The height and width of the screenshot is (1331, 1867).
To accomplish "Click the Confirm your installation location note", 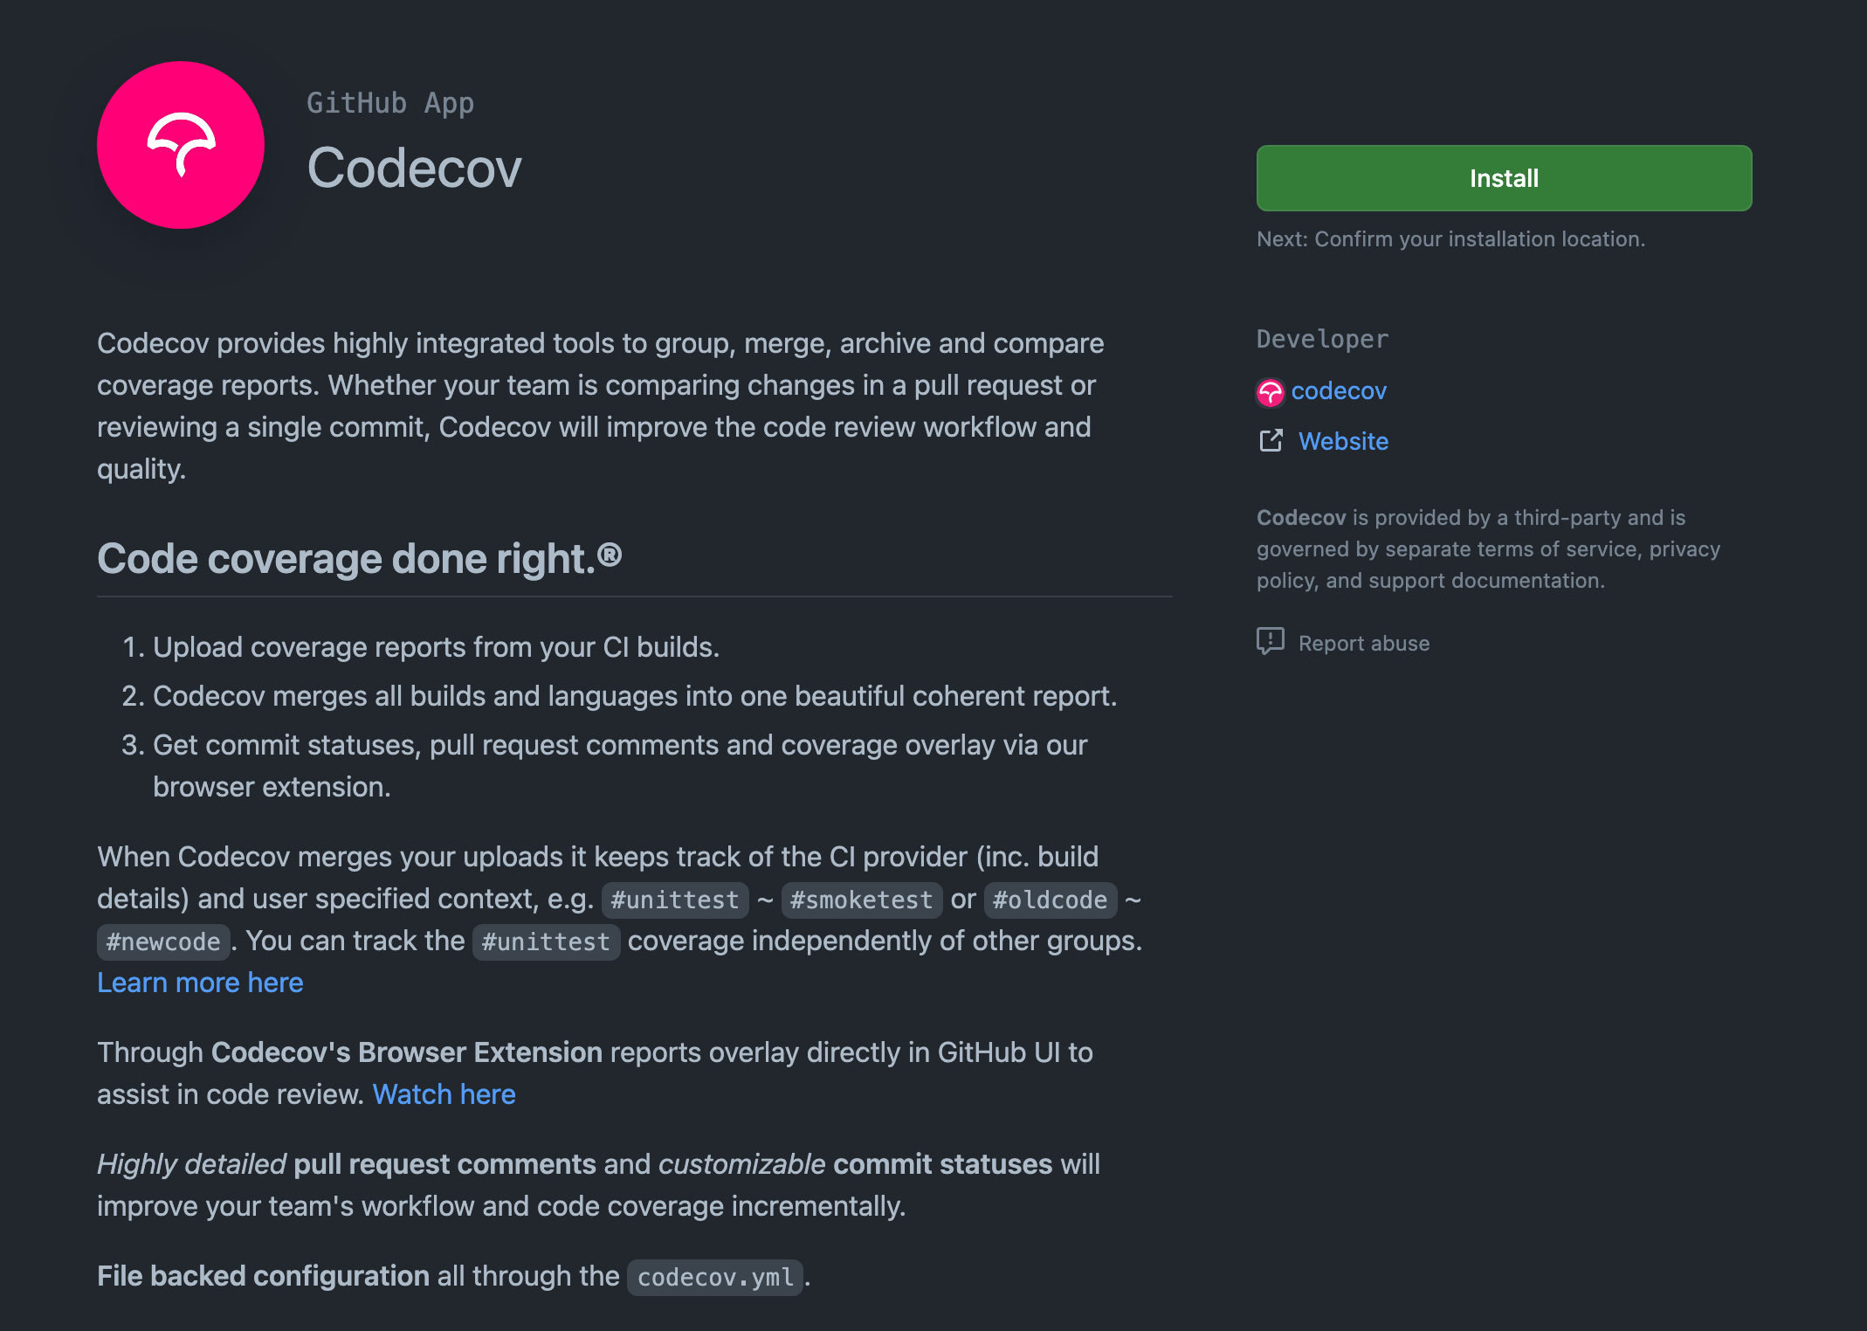I will (x=1450, y=239).
